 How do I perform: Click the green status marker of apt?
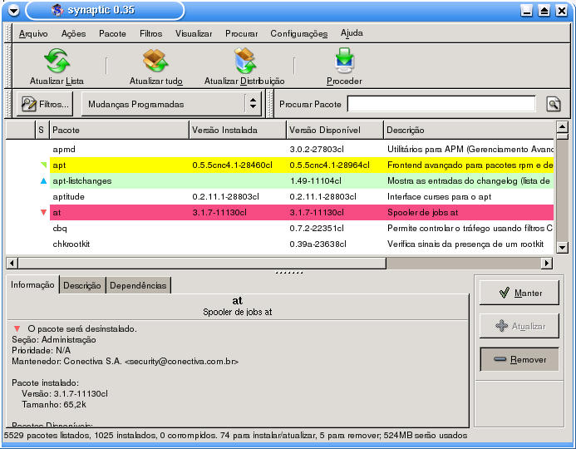point(44,165)
